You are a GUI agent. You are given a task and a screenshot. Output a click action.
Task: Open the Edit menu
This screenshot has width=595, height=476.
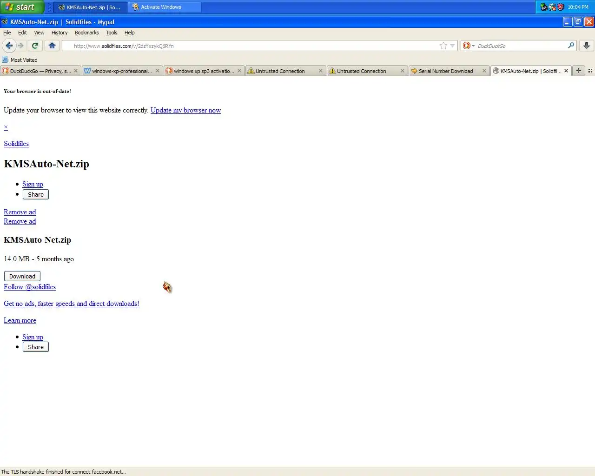tap(22, 33)
